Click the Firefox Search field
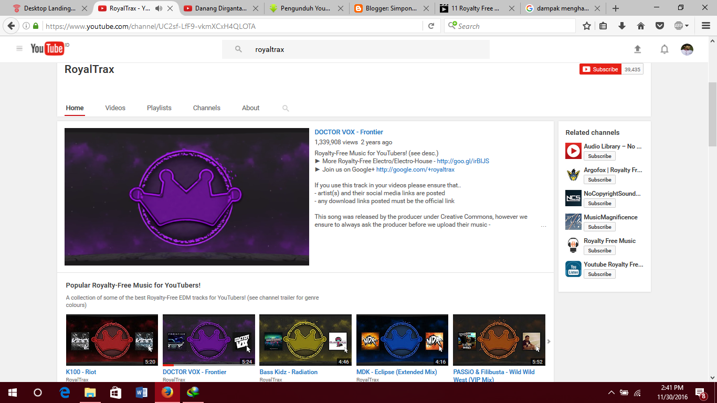 [509, 26]
